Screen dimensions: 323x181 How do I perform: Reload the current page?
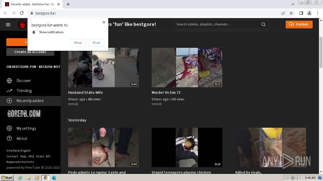22,13
